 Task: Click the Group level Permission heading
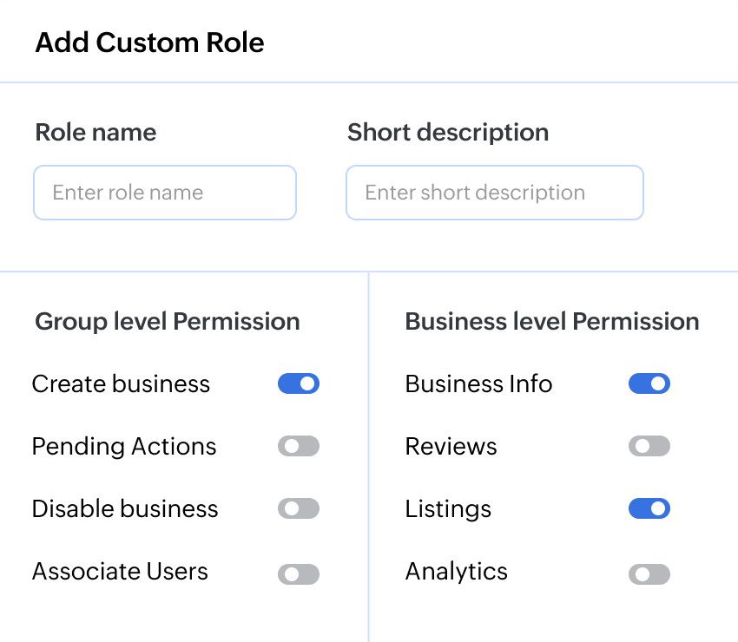point(168,321)
